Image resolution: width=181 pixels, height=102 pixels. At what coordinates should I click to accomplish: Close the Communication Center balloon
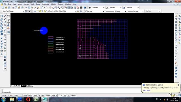178,85
